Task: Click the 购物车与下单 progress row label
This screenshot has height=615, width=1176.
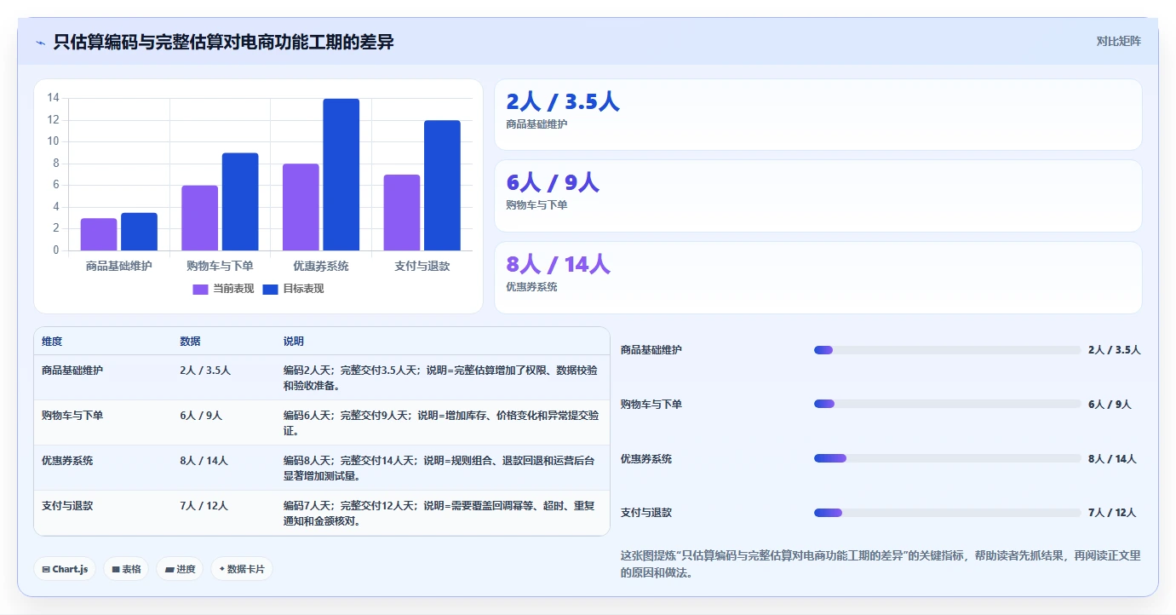Action: pos(651,405)
